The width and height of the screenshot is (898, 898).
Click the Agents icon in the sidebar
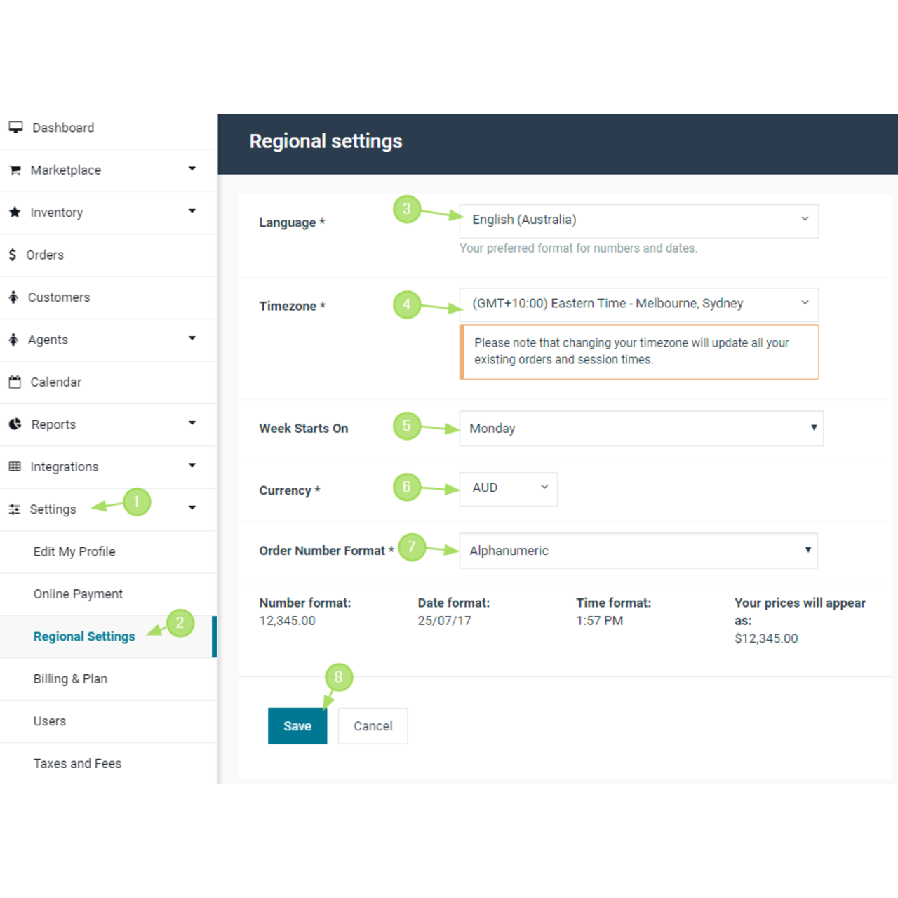[15, 340]
